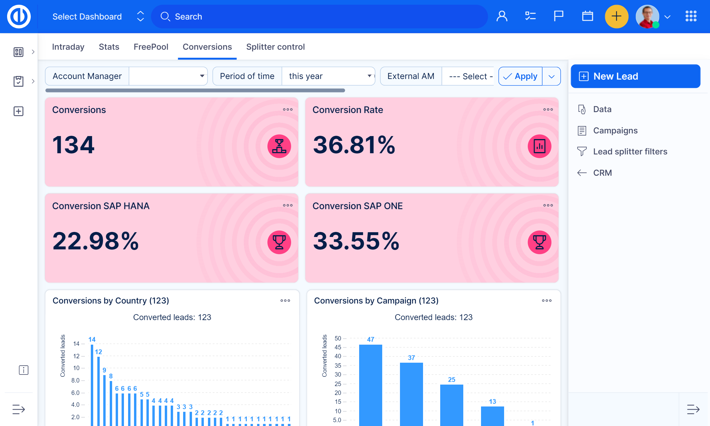The width and height of the screenshot is (710, 426).
Task: Click the dashboard icon in left sidebar
Action: (18, 52)
